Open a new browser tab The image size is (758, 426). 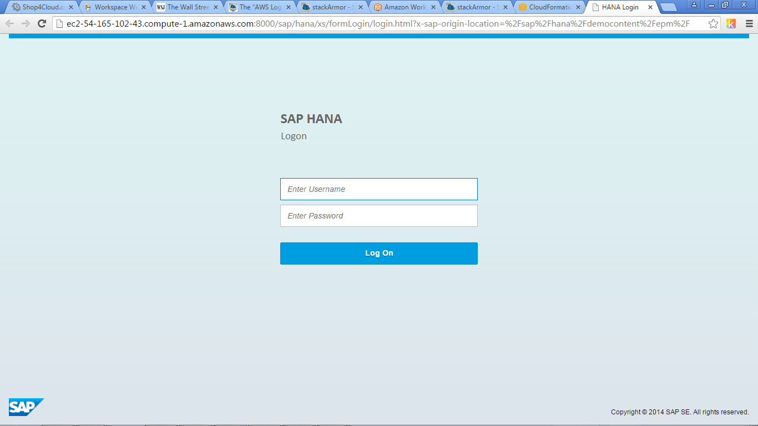pos(668,7)
